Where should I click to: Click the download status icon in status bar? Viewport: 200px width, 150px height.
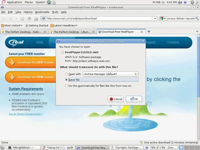point(141,142)
